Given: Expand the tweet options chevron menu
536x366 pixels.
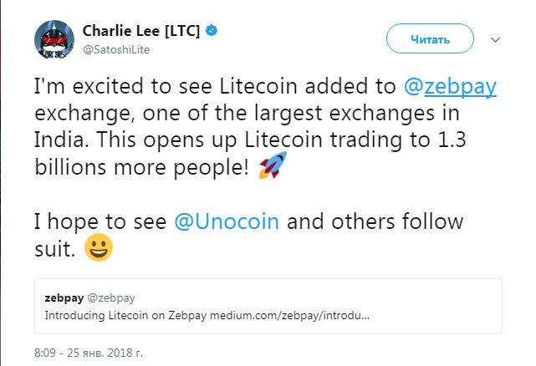Looking at the screenshot, I should coord(495,39).
